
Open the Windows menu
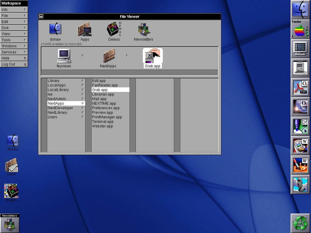click(x=14, y=46)
